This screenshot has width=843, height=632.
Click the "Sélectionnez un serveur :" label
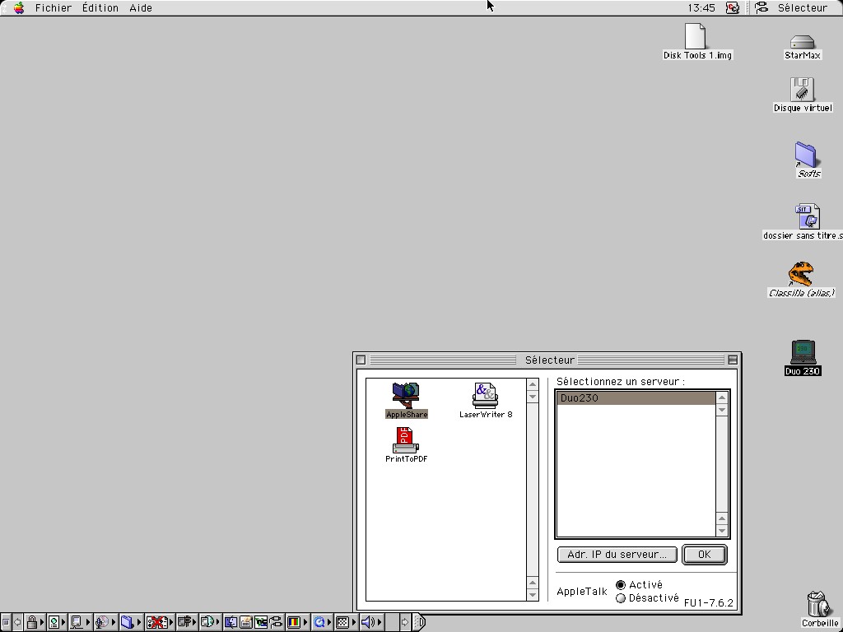[x=621, y=382]
